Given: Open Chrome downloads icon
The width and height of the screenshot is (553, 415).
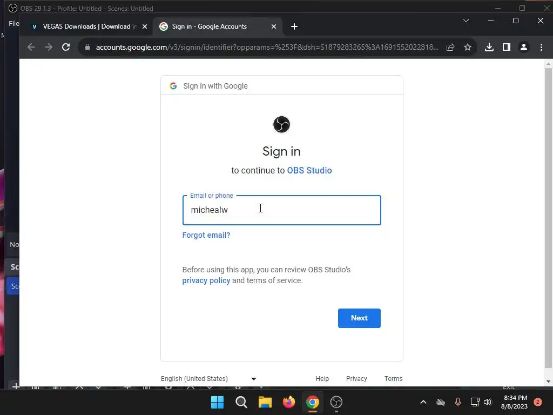Looking at the screenshot, I should coord(489,48).
